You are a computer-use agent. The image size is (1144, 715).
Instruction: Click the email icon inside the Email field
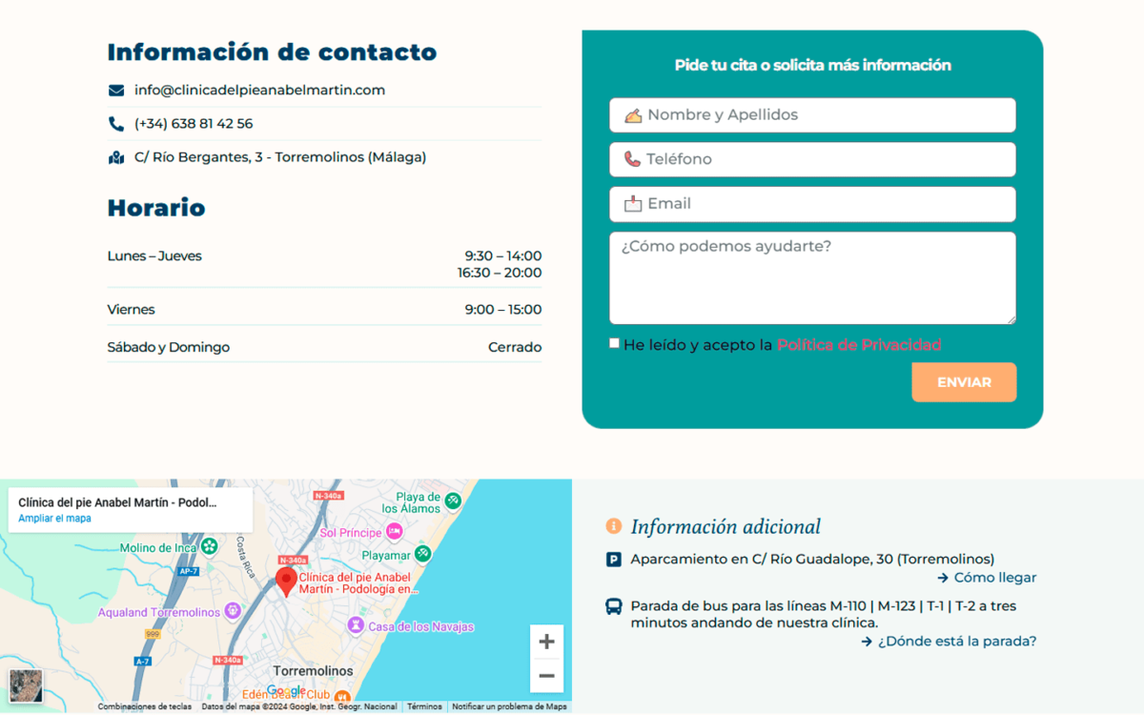632,203
